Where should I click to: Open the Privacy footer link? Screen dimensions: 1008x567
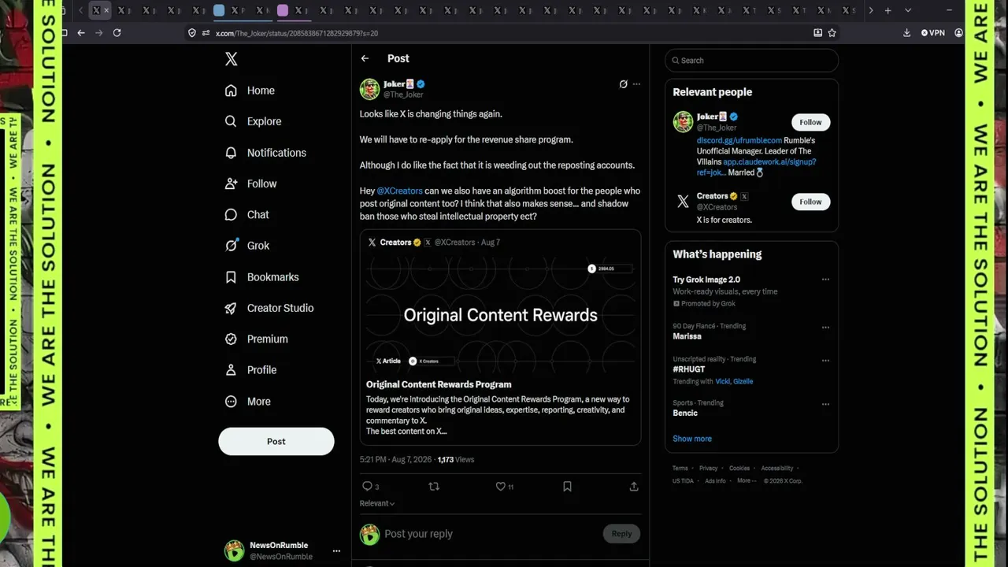pyautogui.click(x=709, y=469)
